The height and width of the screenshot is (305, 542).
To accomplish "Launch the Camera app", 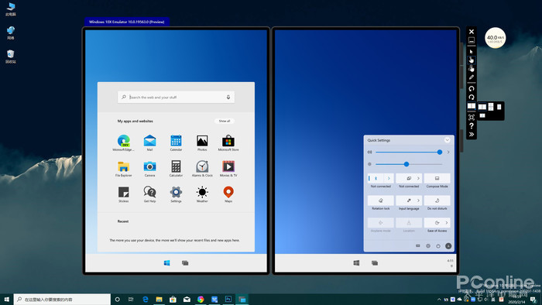I will (149, 169).
